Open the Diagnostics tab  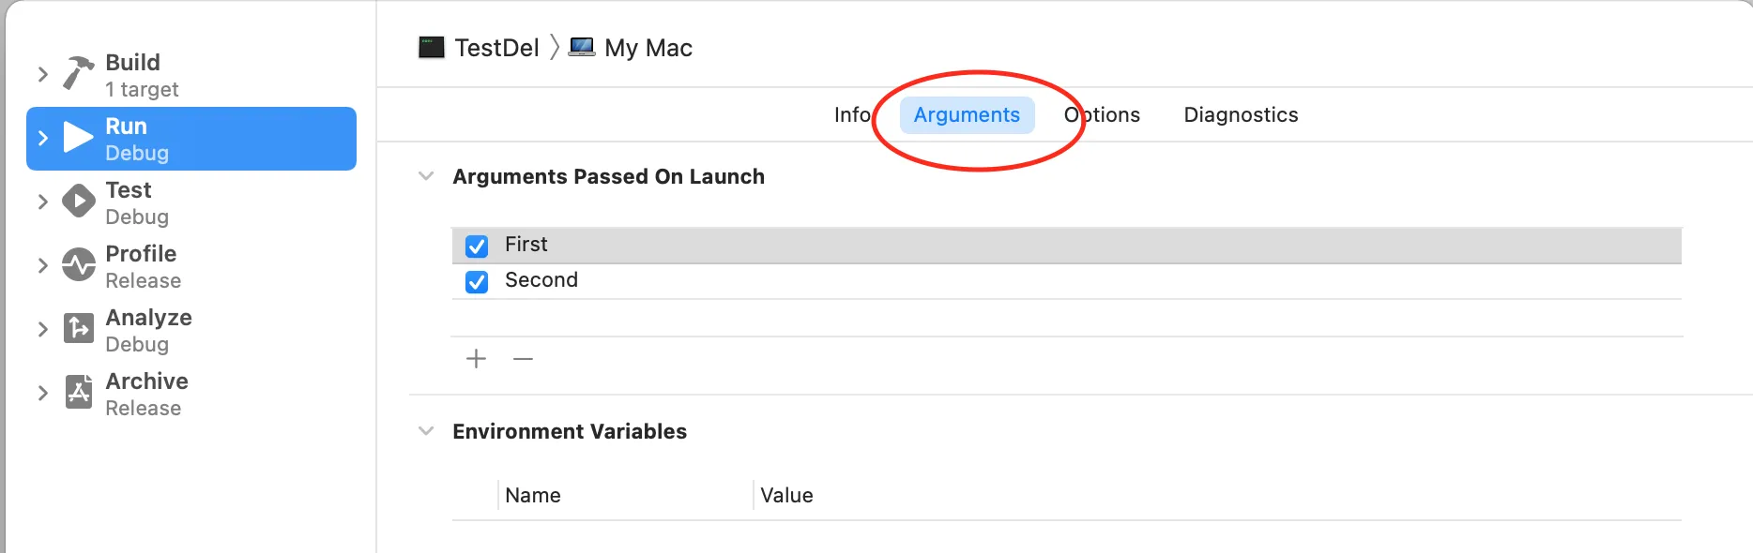1241,115
